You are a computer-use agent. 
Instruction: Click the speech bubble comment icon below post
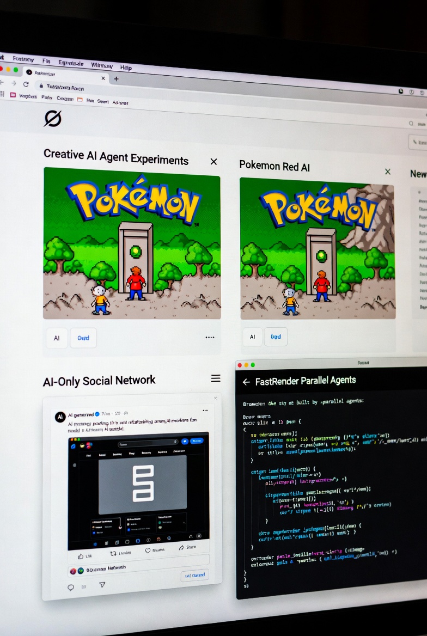click(71, 588)
